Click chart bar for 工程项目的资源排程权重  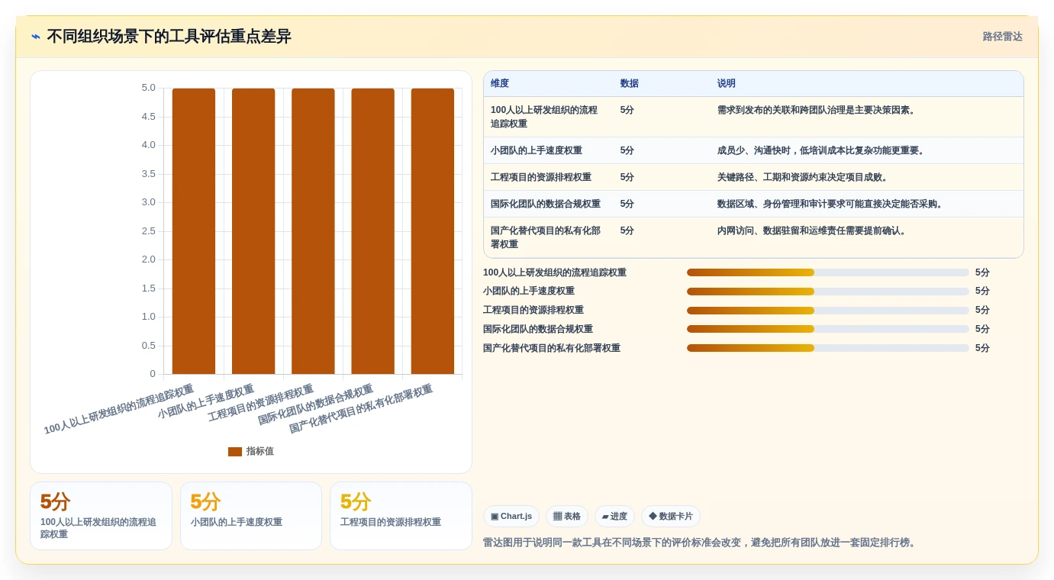[313, 231]
